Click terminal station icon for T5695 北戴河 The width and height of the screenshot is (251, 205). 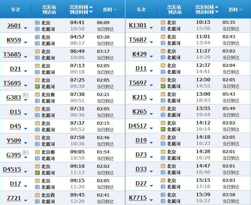click(x=37, y=87)
